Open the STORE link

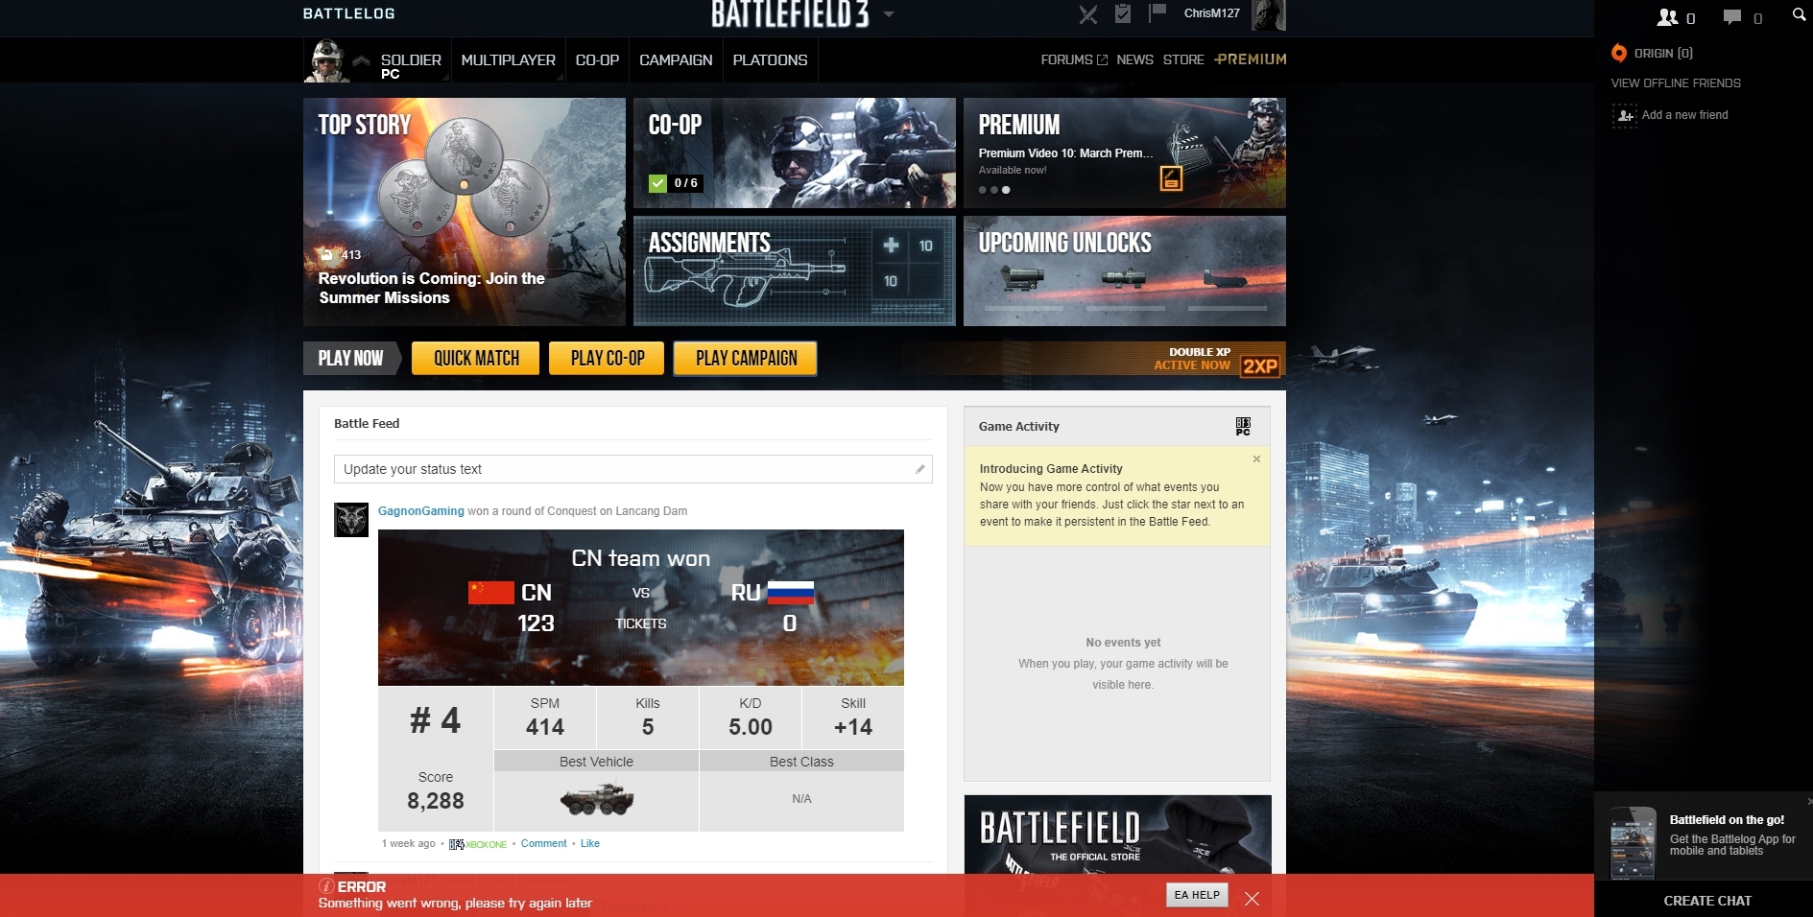tap(1183, 59)
